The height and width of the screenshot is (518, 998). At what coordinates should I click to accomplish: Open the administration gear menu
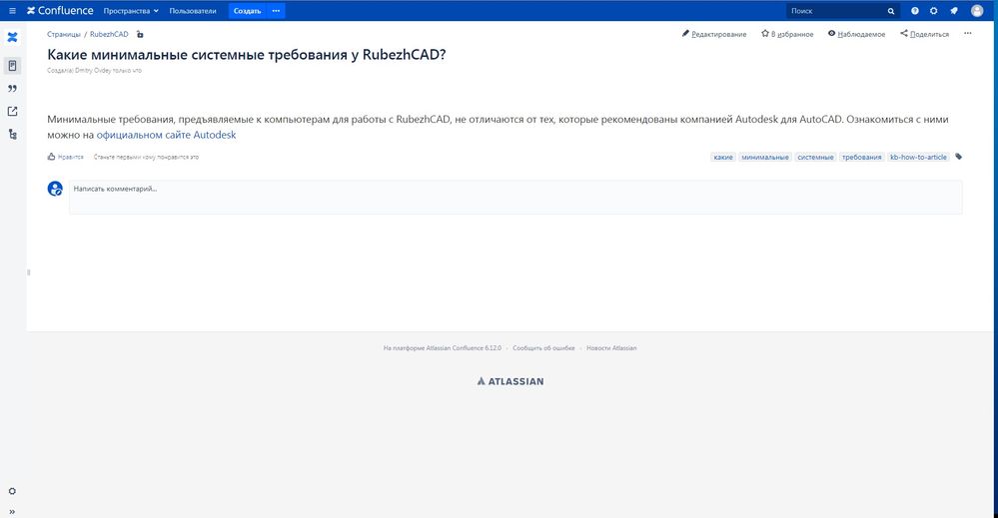934,11
